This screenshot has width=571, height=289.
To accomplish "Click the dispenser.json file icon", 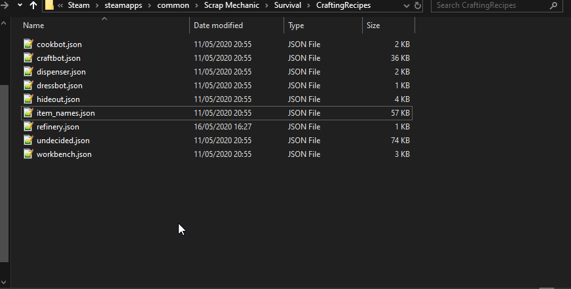I will click(28, 72).
